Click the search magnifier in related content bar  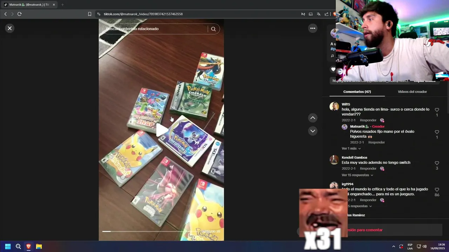point(213,29)
